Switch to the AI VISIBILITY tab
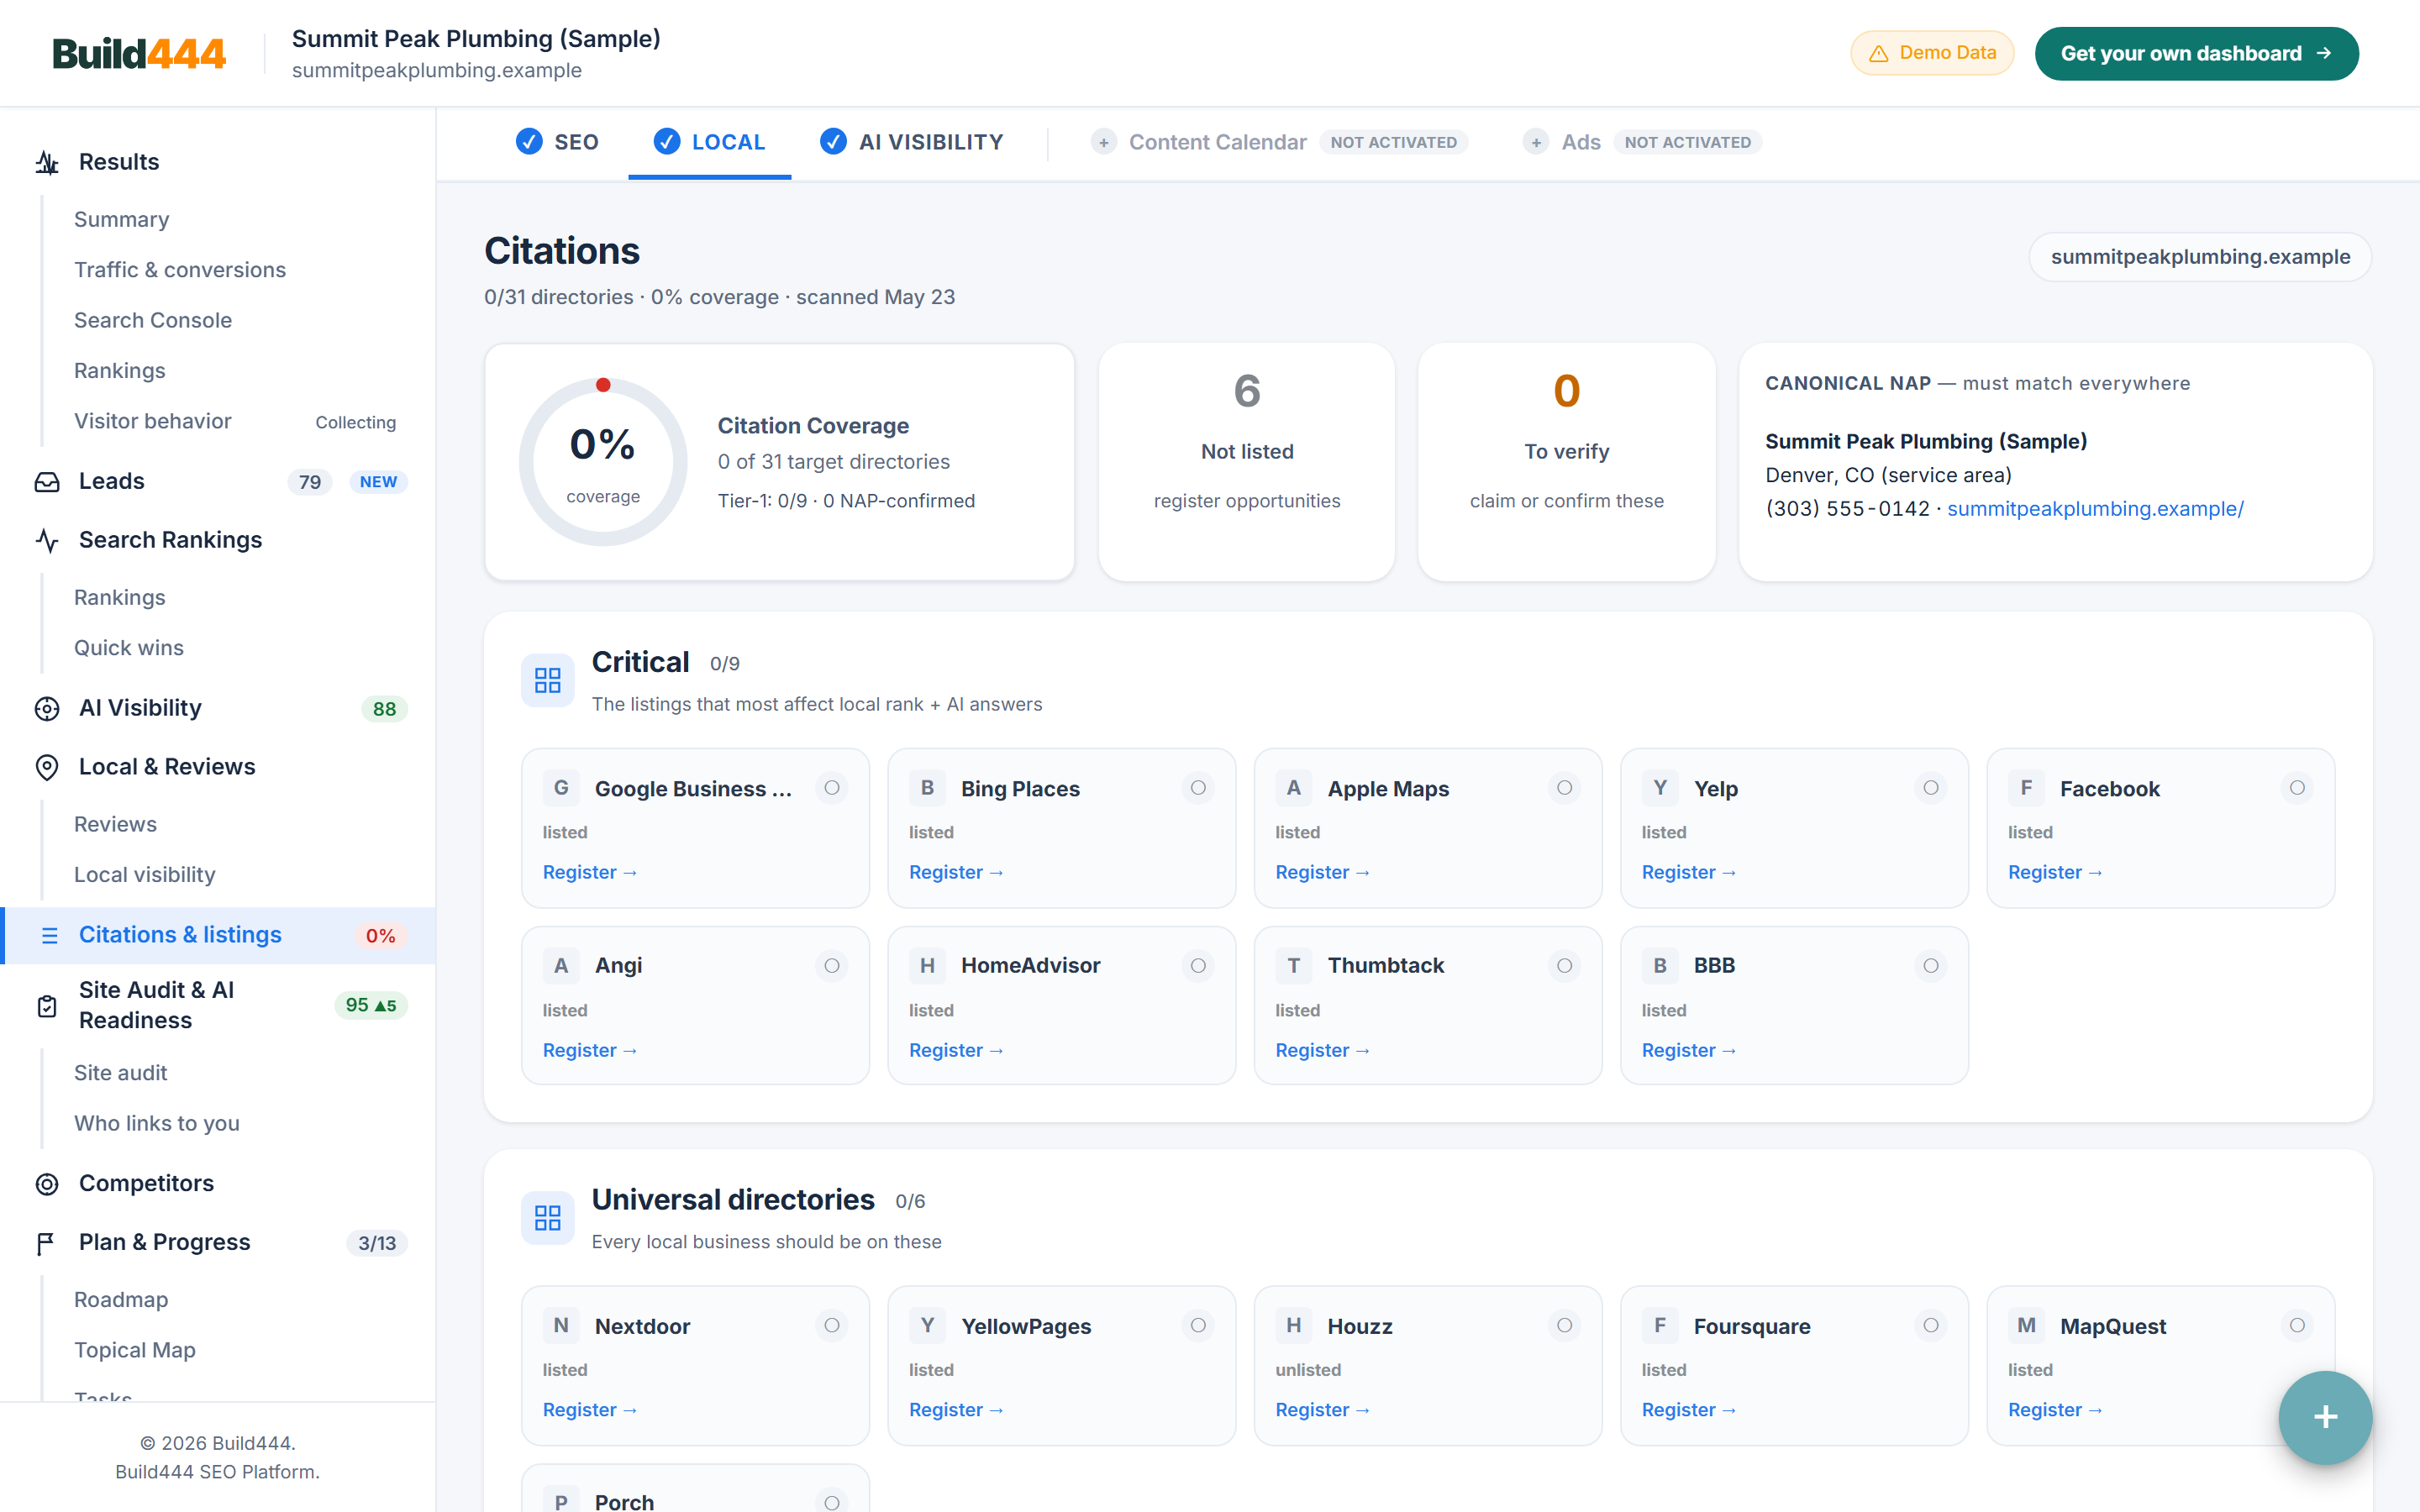 pos(911,143)
